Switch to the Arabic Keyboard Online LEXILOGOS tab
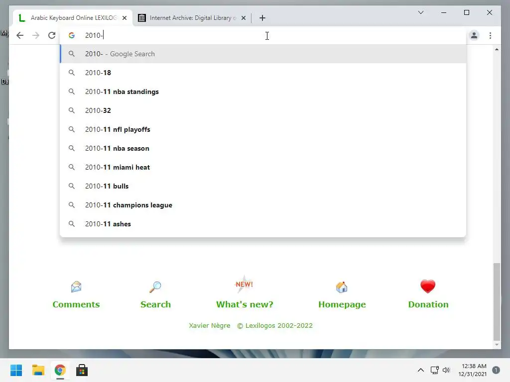This screenshot has height=382, width=510. point(73,18)
